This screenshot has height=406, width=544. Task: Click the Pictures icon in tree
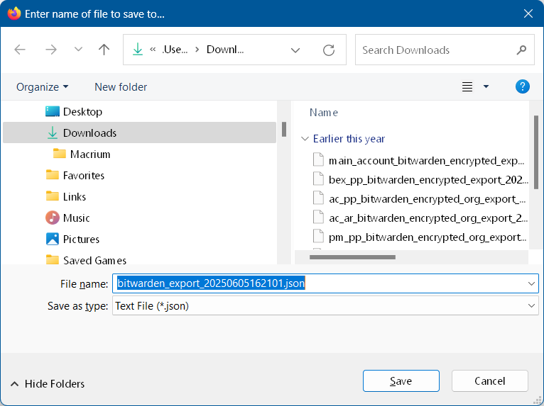[53, 239]
